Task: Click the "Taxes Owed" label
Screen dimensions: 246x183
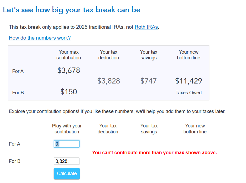Action: (189, 93)
